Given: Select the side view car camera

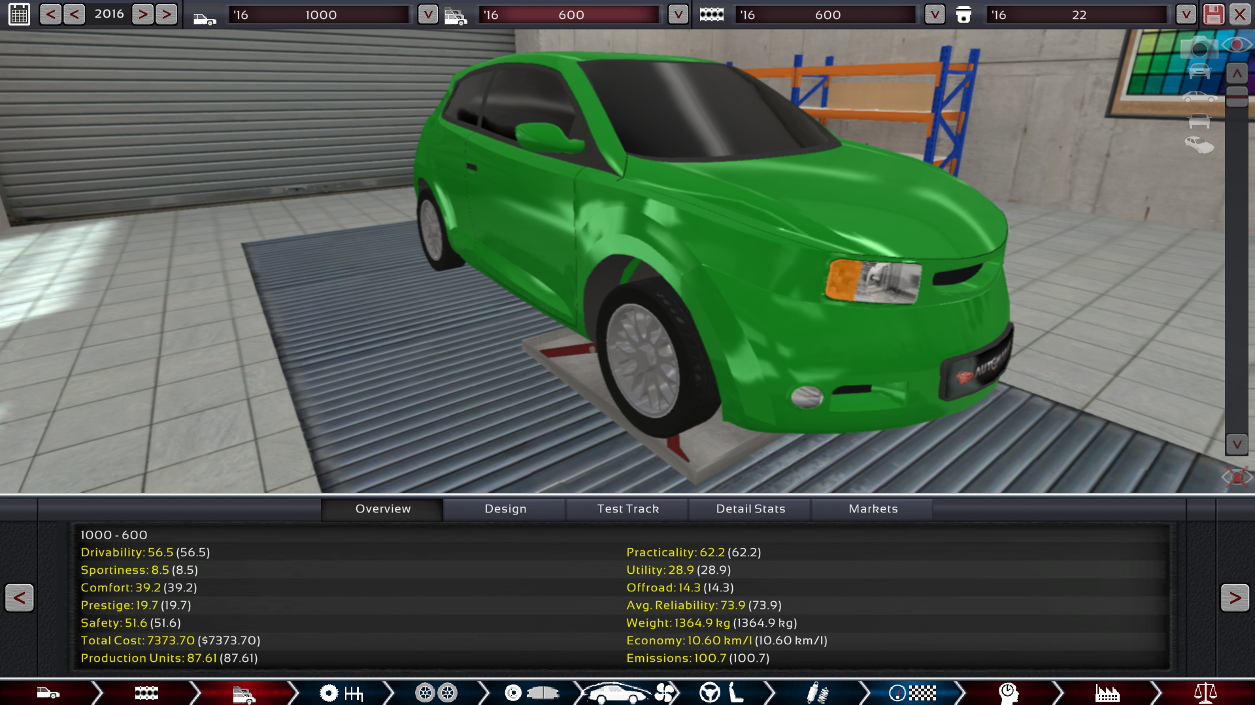Looking at the screenshot, I should point(1199,97).
